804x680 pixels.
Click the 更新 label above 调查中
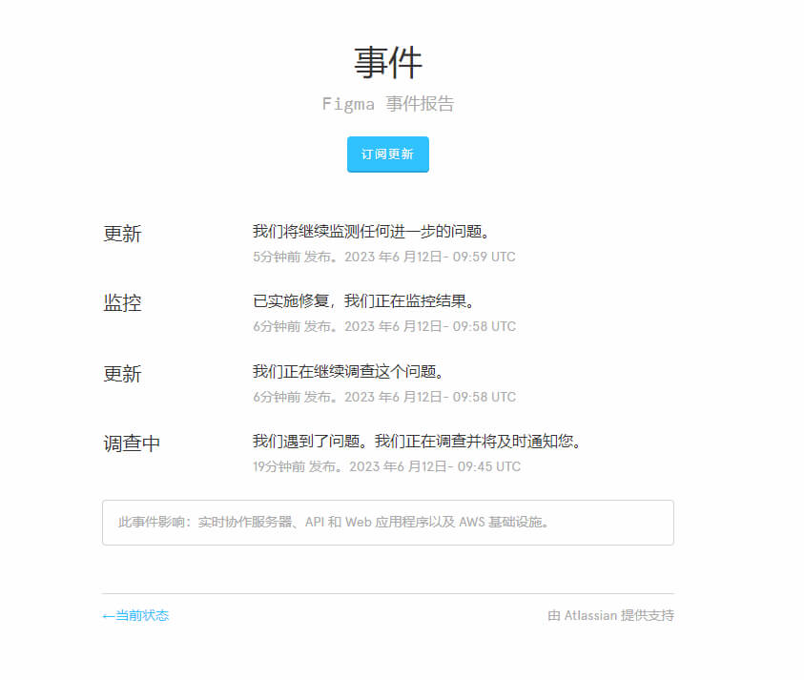coord(122,375)
